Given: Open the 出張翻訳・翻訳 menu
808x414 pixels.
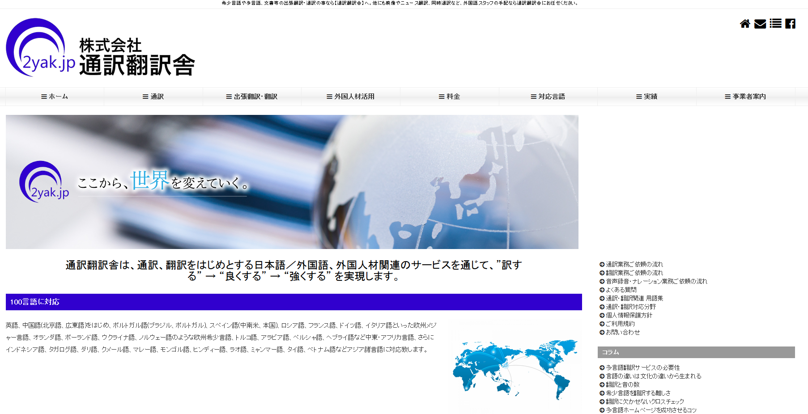Looking at the screenshot, I should click(252, 97).
